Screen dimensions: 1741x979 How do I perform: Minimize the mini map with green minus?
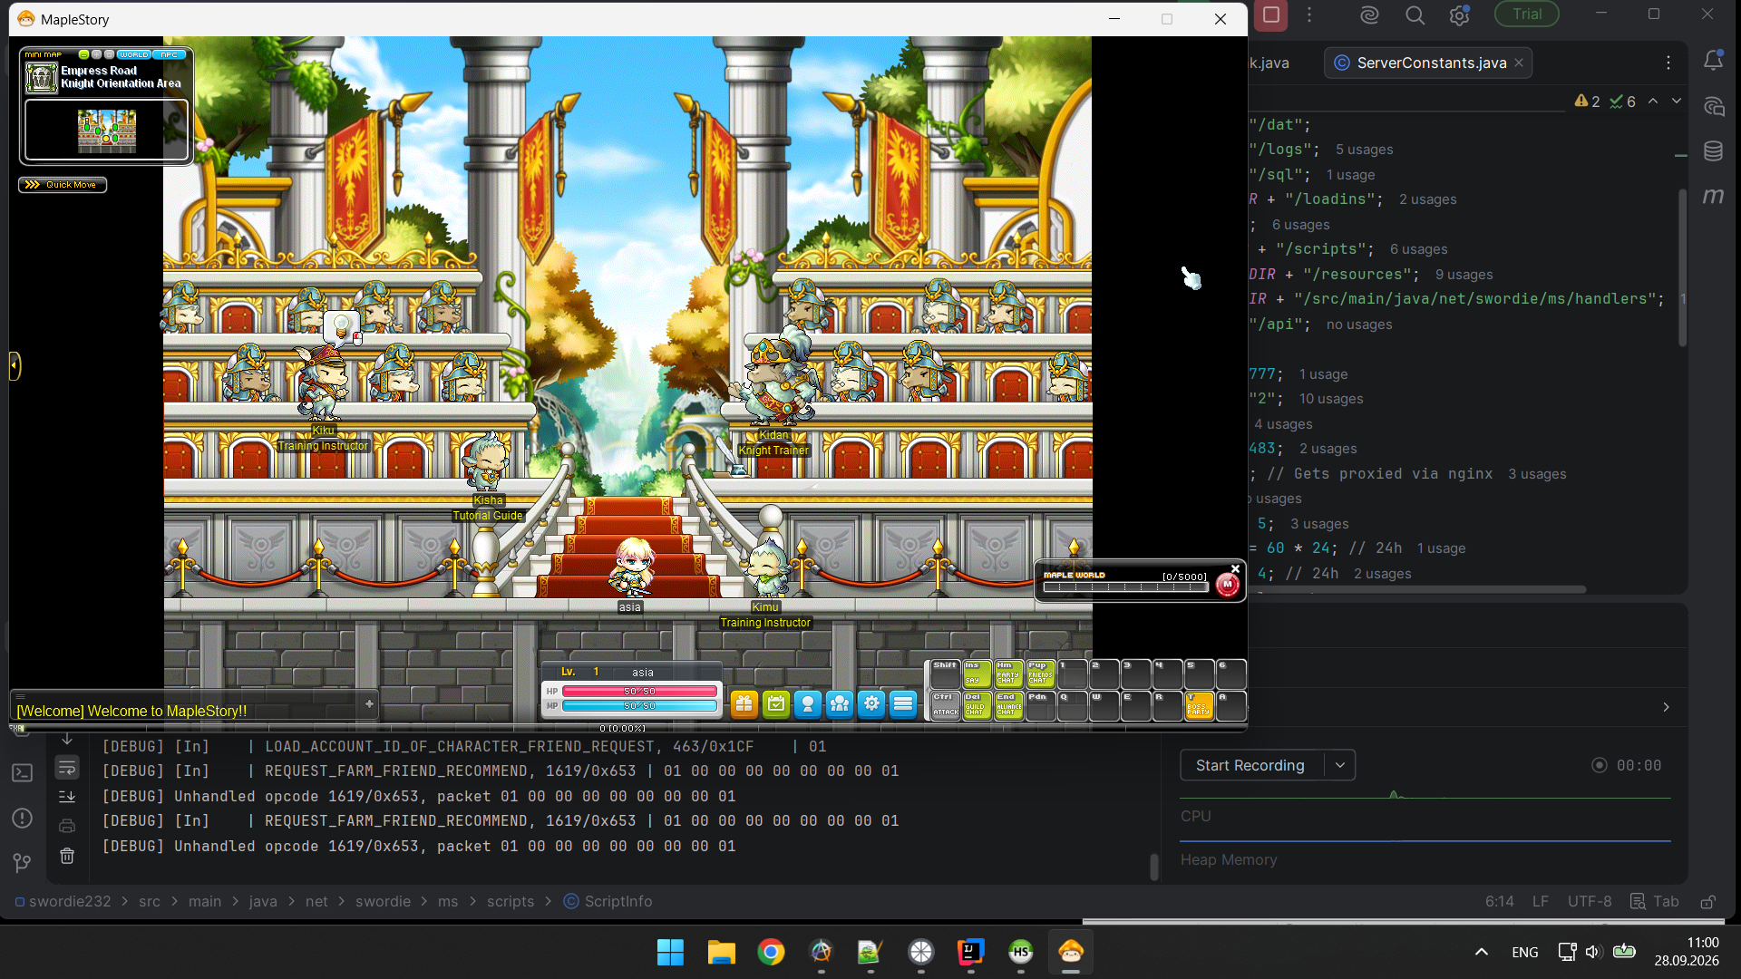(84, 54)
